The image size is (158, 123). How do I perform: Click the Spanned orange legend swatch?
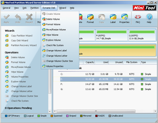click(52, 116)
